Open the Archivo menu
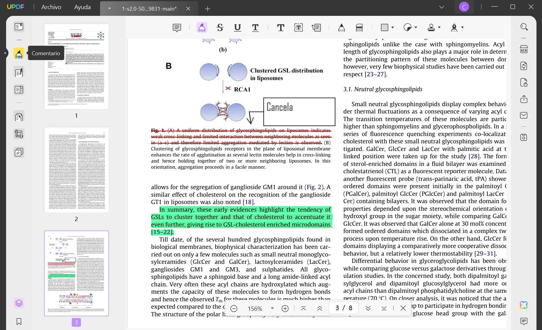The width and height of the screenshot is (542, 330). (51, 7)
